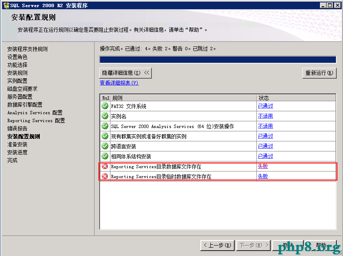The width and height of the screenshot is (343, 256).
Task: Select the current 安装配置规则 step
Action: click(x=23, y=136)
